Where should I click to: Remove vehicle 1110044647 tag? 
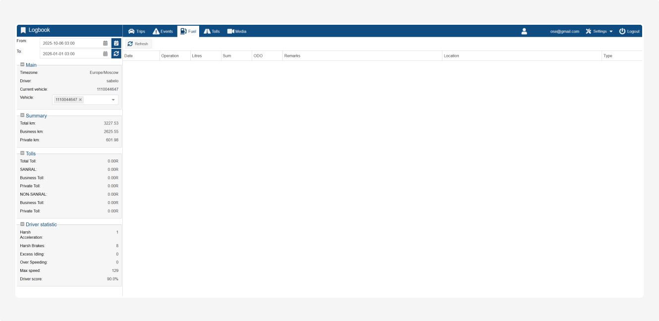(80, 100)
